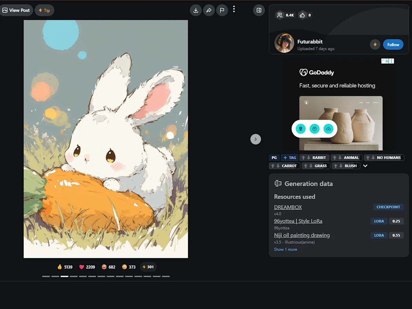Click the CHECKPOINT badge
The width and height of the screenshot is (412, 309).
click(x=388, y=207)
